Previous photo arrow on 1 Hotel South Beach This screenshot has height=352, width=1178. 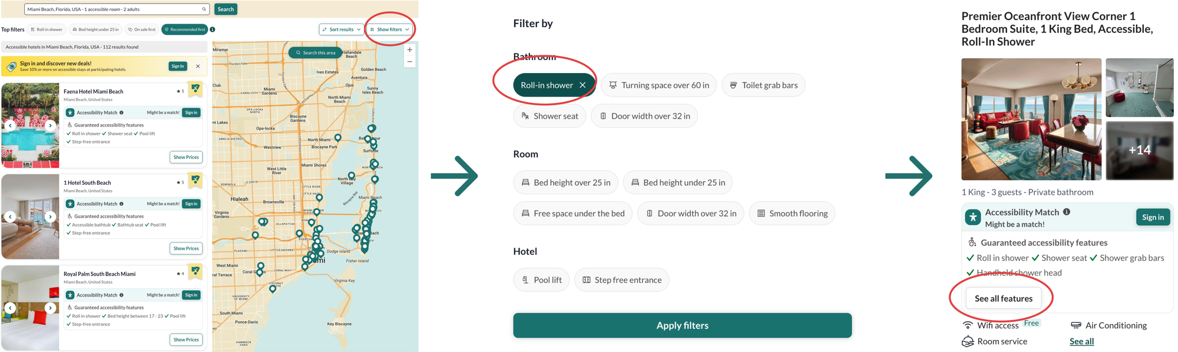point(10,217)
